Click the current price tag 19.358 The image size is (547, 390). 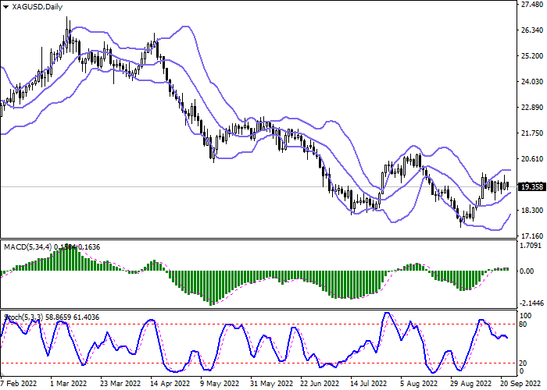click(x=531, y=187)
